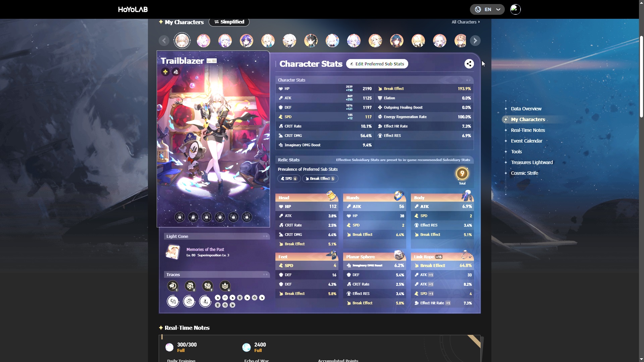This screenshot has height=362, width=644.
Task: Open Event Calendar in the side navigation
Action: coord(527,141)
